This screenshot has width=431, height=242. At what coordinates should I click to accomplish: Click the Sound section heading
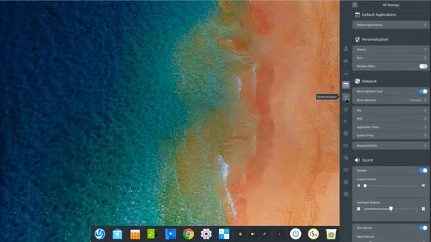[x=367, y=160]
